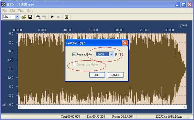Screen dimensions: 194x120
Task: Toggle the Convert to Mono checkbox
Action: [x=74, y=65]
